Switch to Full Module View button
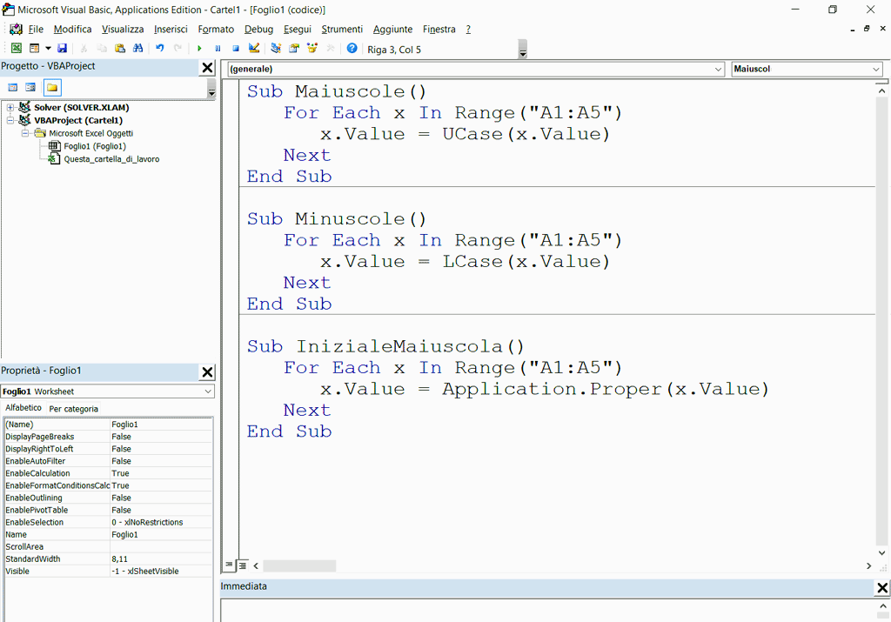Image resolution: width=891 pixels, height=622 pixels. pyautogui.click(x=243, y=565)
